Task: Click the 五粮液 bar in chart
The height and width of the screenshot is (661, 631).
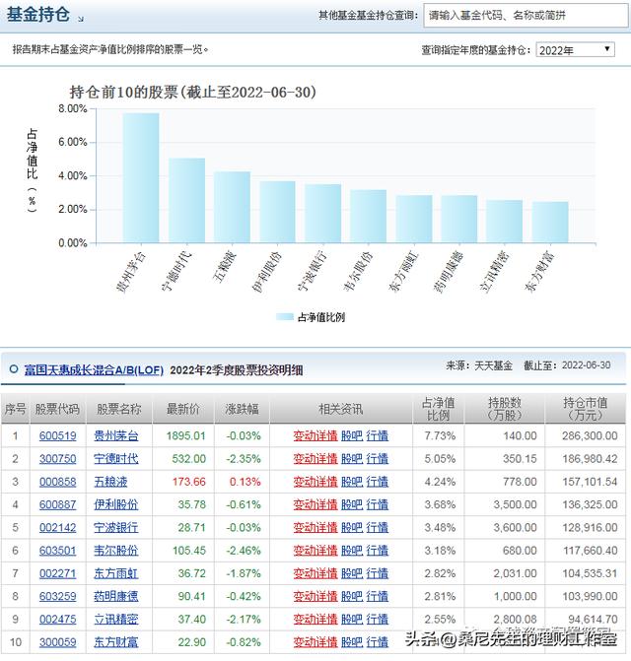Action: pos(232,207)
